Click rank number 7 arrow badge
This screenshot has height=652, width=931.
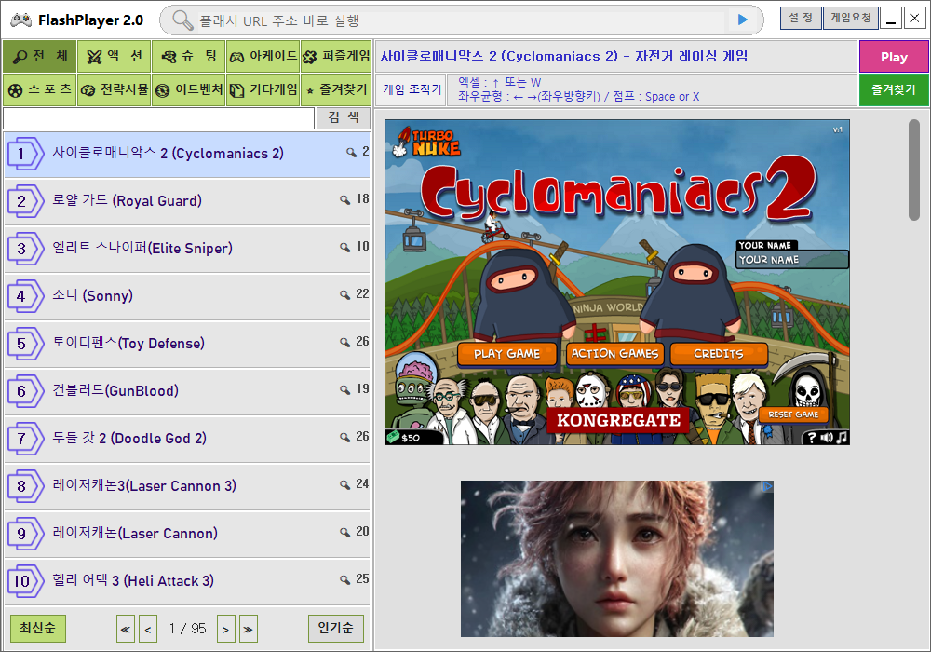pyautogui.click(x=25, y=439)
